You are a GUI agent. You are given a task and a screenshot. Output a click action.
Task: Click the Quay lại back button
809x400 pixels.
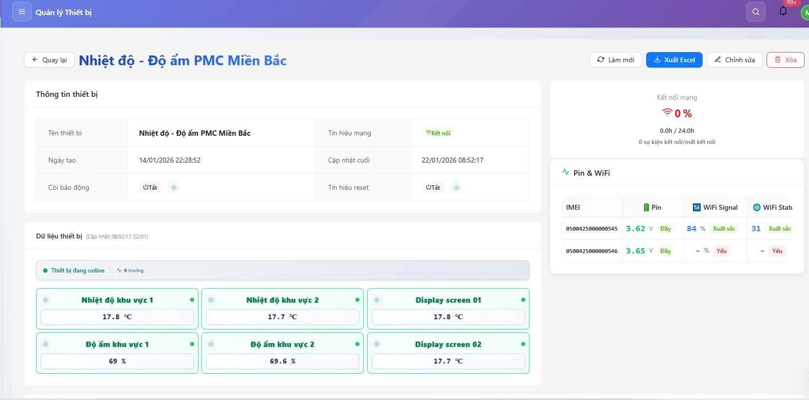[49, 60]
